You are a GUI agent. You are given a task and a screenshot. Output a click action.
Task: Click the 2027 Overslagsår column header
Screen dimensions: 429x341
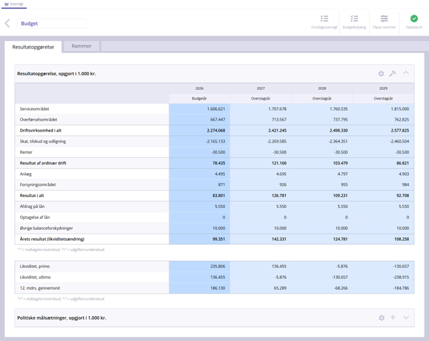(x=261, y=98)
